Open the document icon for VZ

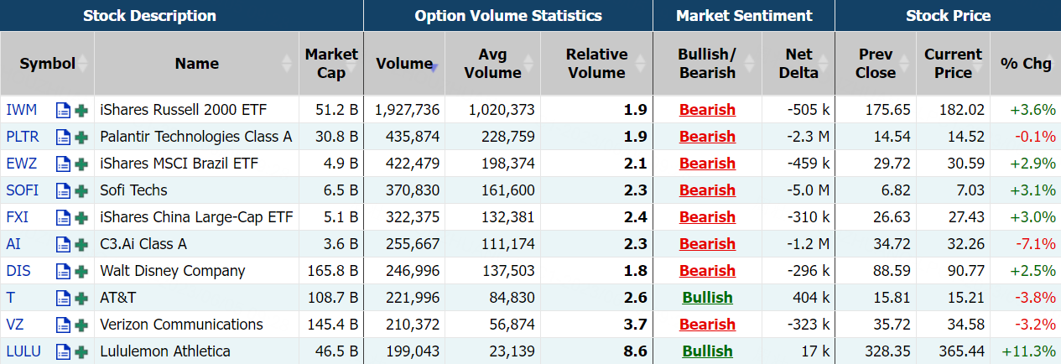tap(63, 325)
